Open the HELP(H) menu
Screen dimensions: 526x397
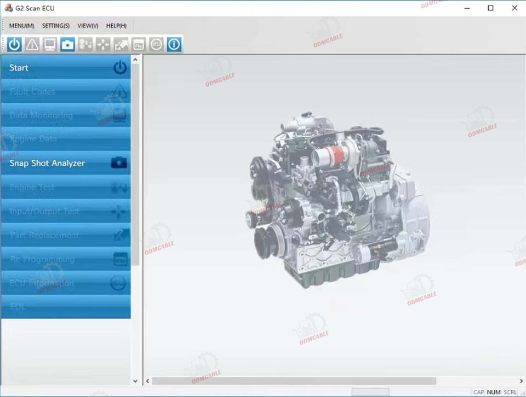pyautogui.click(x=116, y=26)
